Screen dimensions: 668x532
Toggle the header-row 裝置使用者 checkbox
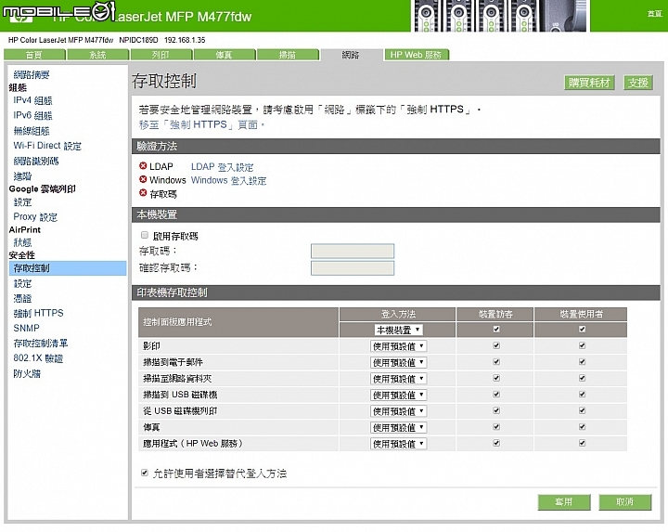pos(582,329)
